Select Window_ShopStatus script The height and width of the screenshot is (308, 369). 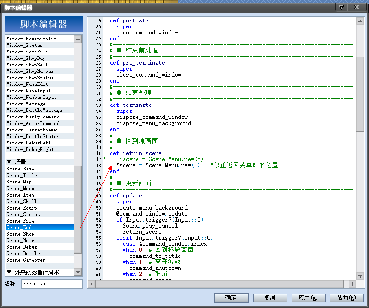coord(40,78)
